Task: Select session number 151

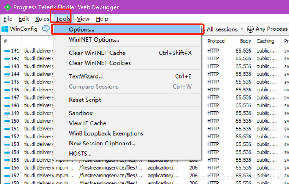Action: click(x=15, y=129)
